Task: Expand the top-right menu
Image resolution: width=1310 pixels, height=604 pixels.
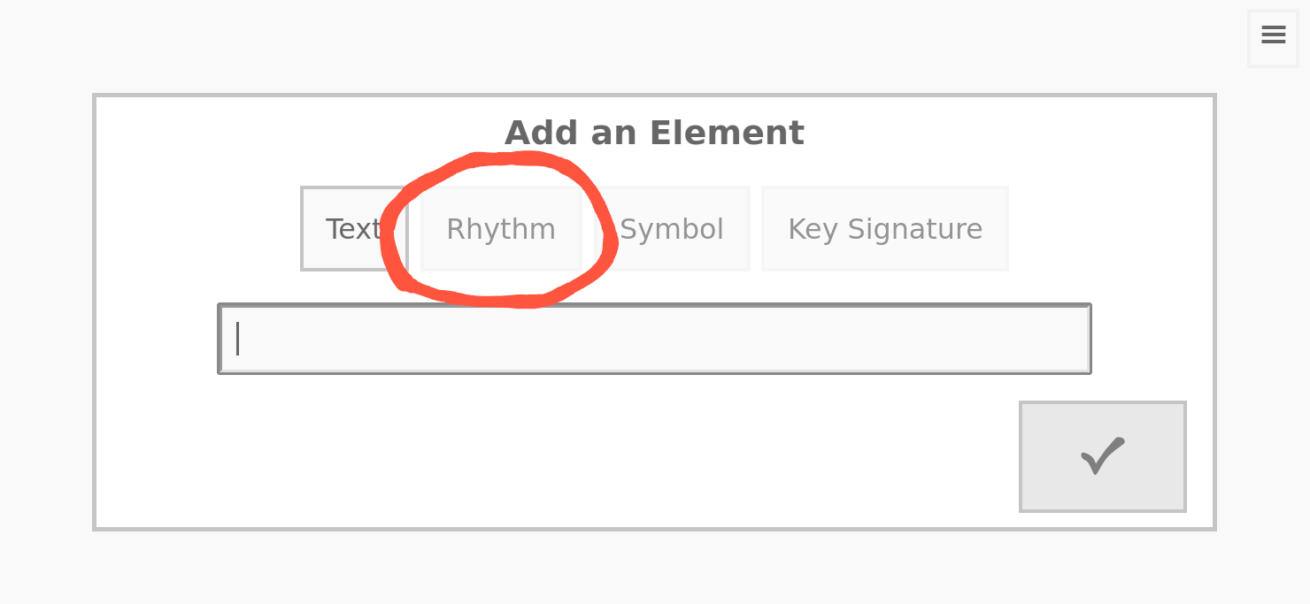Action: point(1273,37)
